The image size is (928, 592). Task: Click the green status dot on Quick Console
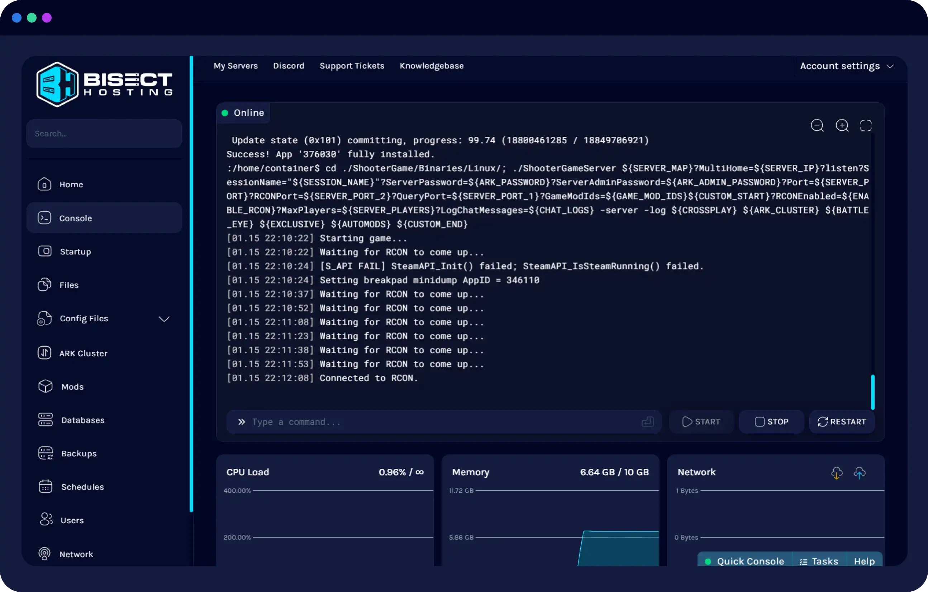tap(708, 561)
